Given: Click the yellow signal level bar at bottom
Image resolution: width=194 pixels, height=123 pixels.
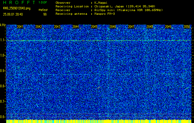Looking at the screenshot, I should point(99,121).
